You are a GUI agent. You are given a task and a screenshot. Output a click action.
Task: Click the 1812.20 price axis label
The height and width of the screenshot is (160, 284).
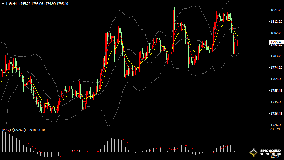tap(277, 21)
